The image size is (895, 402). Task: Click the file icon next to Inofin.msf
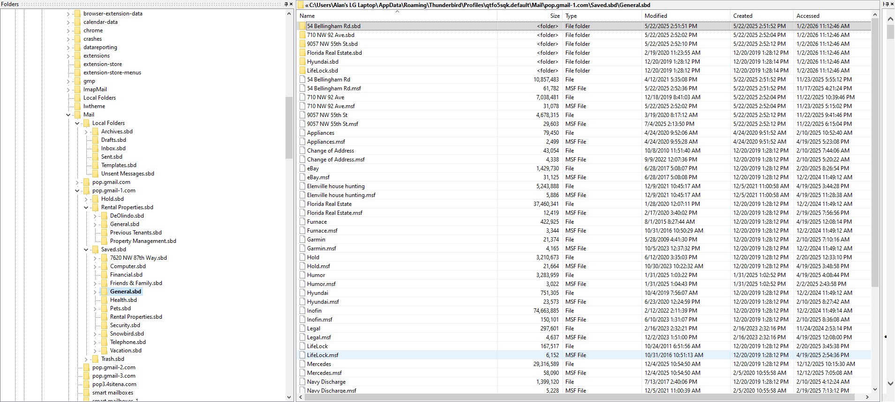(x=303, y=320)
